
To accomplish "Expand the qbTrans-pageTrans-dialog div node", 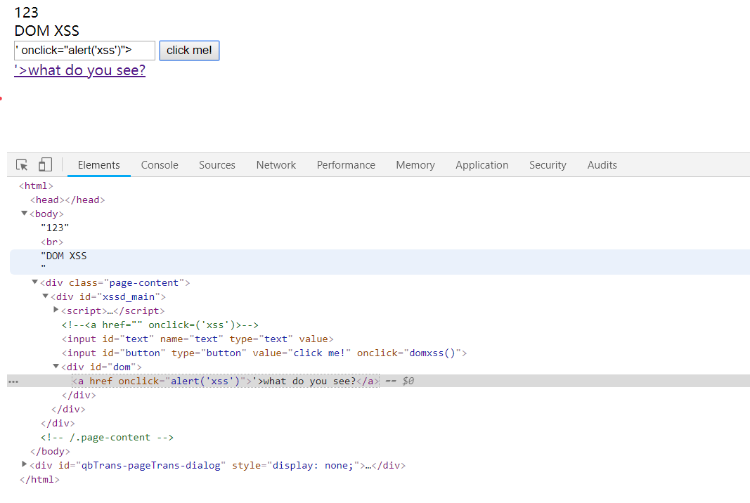I will pyautogui.click(x=24, y=464).
